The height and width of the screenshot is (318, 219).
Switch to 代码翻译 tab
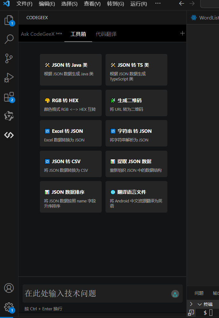click(106, 34)
